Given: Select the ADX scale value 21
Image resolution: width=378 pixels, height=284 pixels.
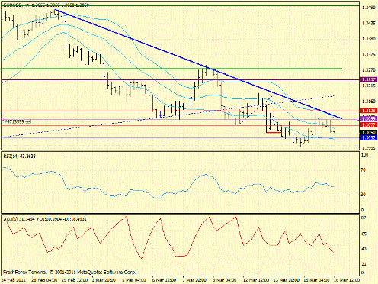Looking at the screenshot, I should tap(364, 265).
